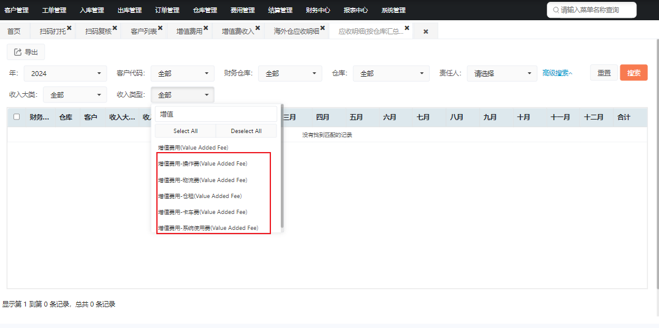659x328 pixels.
Task: Select 增值费用-系统使用费 option
Action: click(208, 228)
